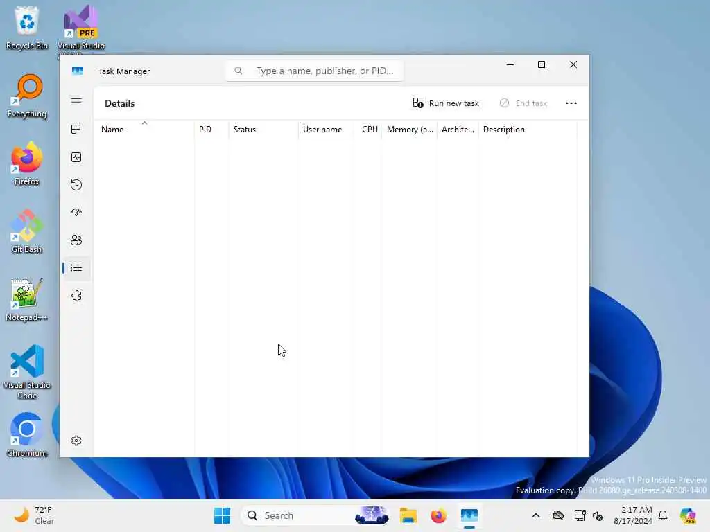Sort by the CPU column header
Image resolution: width=710 pixels, height=532 pixels.
(368, 130)
